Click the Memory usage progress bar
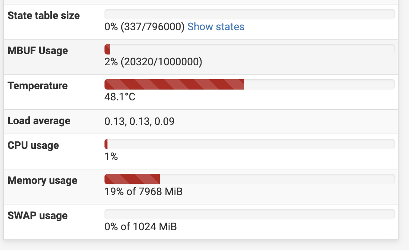Viewport: 409px width, 250px height. pos(249,179)
